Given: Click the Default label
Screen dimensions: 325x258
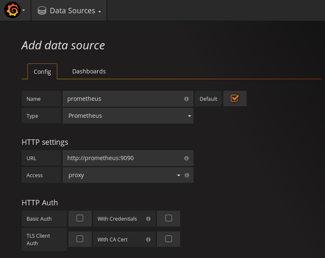Looking at the screenshot, I should (x=208, y=99).
